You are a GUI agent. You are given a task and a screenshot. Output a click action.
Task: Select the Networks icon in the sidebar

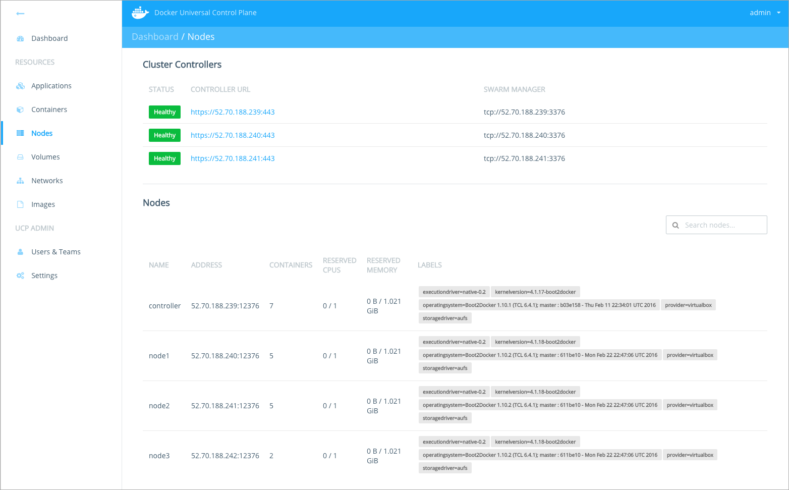click(x=20, y=180)
